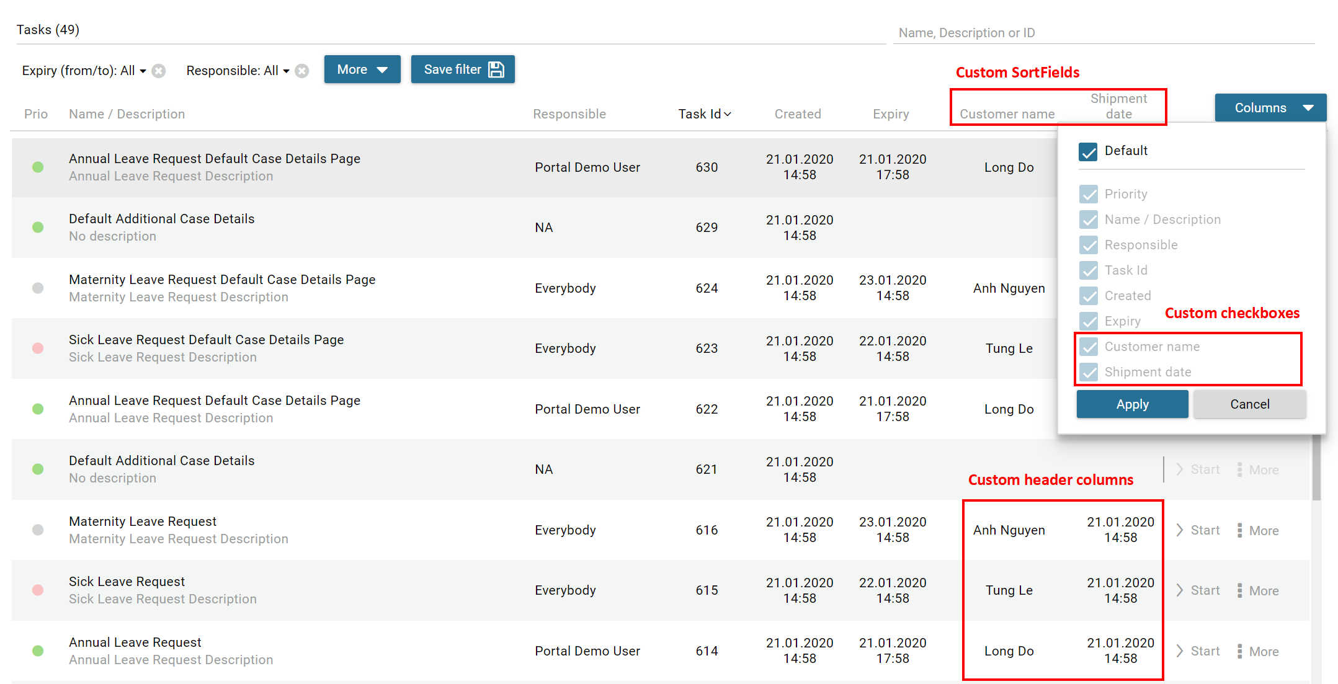
Task: Toggle the Default checkbox in Columns panel
Action: (1088, 151)
